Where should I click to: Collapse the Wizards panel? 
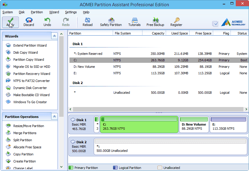[54, 36]
